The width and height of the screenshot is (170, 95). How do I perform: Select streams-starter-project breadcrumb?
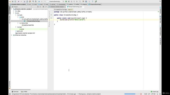click(x=18, y=4)
